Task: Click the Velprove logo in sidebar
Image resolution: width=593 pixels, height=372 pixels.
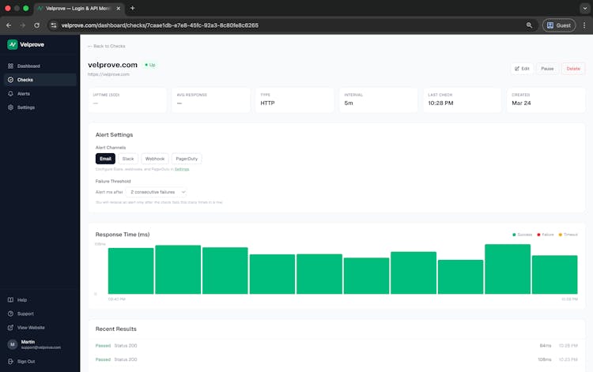Action: (x=13, y=45)
